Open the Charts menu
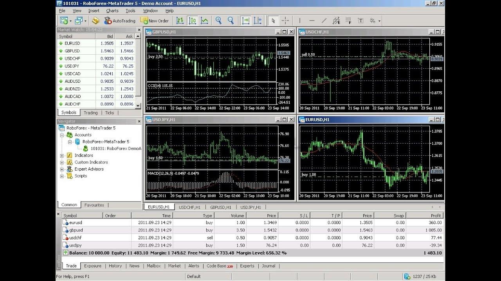This screenshot has width=501, height=281. (112, 11)
